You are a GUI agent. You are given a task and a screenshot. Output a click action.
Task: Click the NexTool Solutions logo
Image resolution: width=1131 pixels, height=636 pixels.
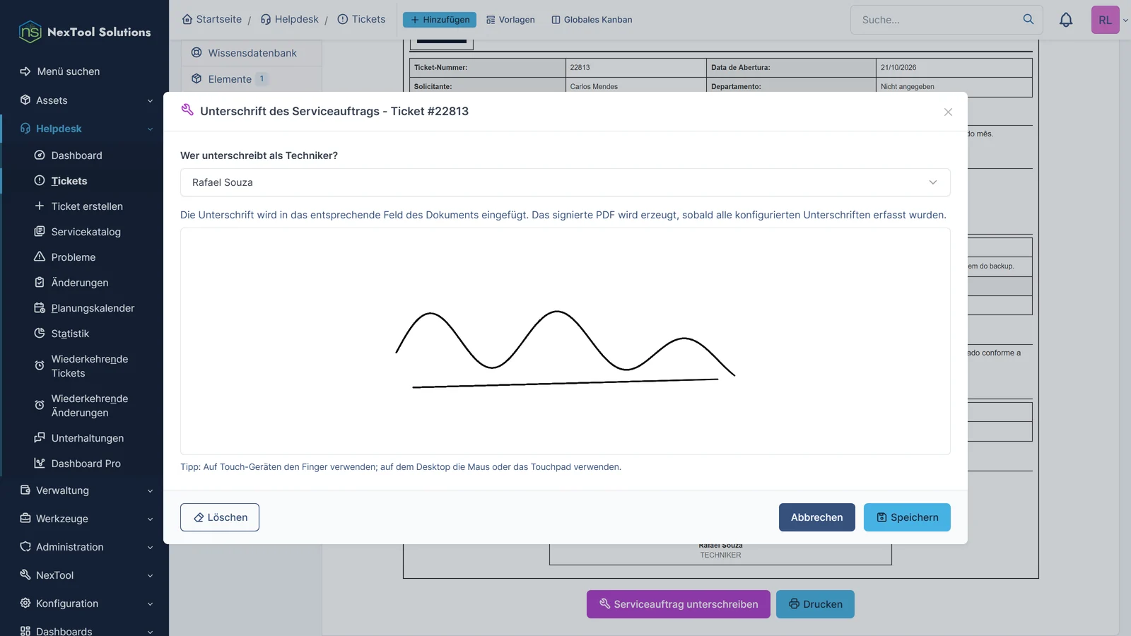click(85, 32)
